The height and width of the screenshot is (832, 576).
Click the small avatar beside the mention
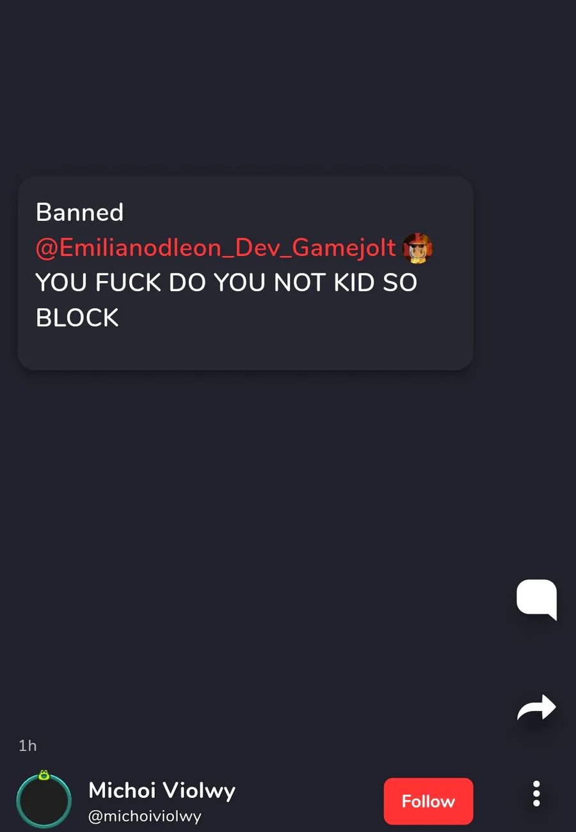(417, 248)
